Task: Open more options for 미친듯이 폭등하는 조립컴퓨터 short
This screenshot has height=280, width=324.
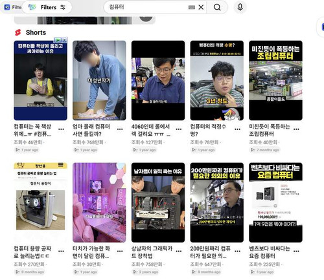Action: tap(296, 129)
